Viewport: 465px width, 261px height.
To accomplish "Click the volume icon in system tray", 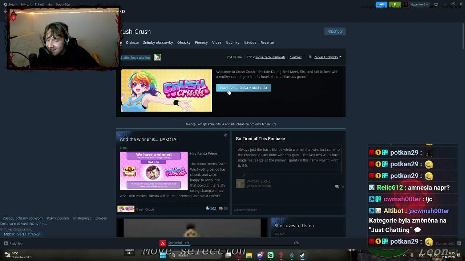I will [436, 255].
